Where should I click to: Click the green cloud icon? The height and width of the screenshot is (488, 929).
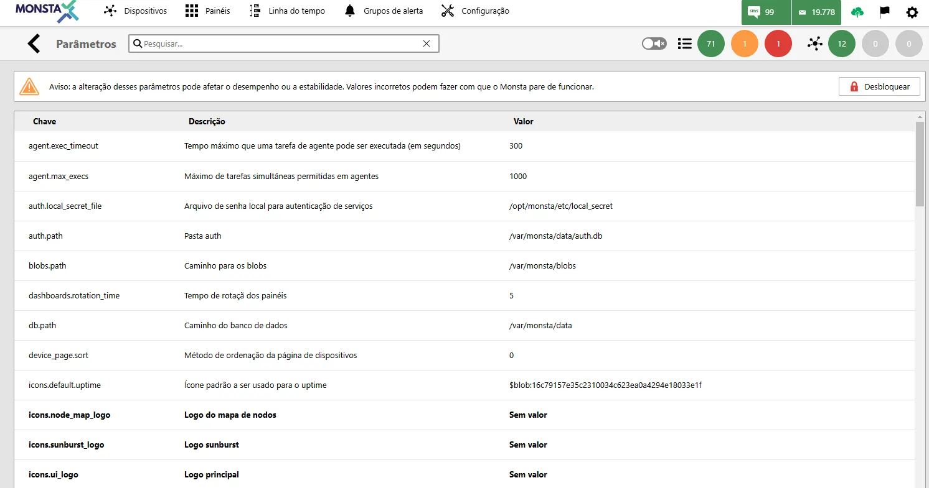click(x=858, y=12)
